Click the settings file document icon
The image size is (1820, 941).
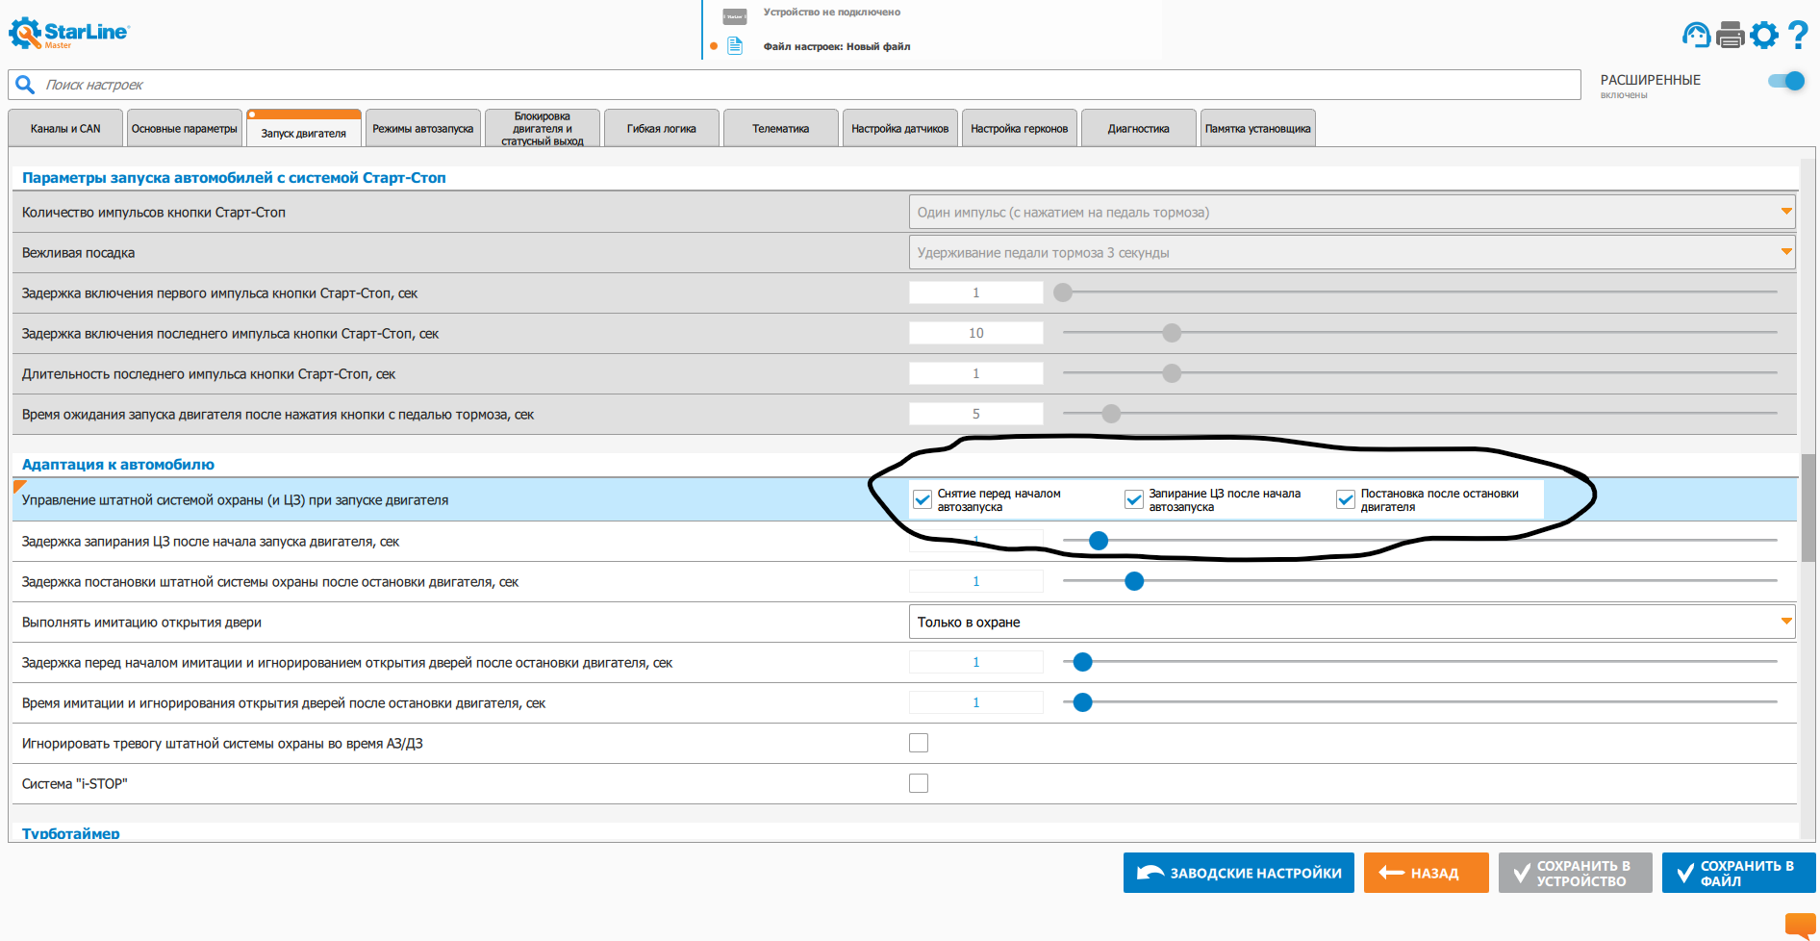735,46
